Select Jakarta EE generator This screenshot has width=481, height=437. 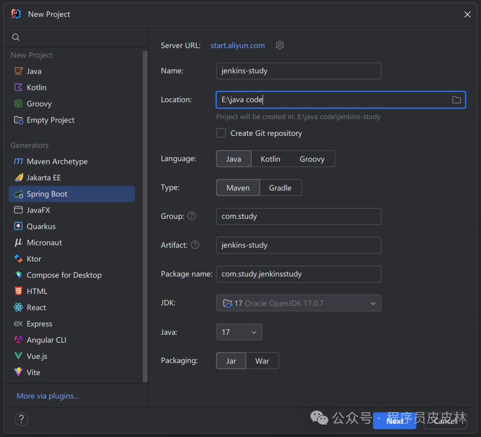(x=72, y=178)
